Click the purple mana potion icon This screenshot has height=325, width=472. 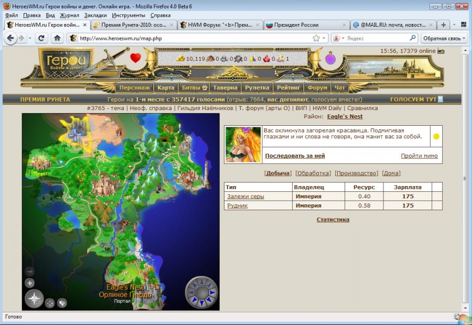click(x=330, y=58)
